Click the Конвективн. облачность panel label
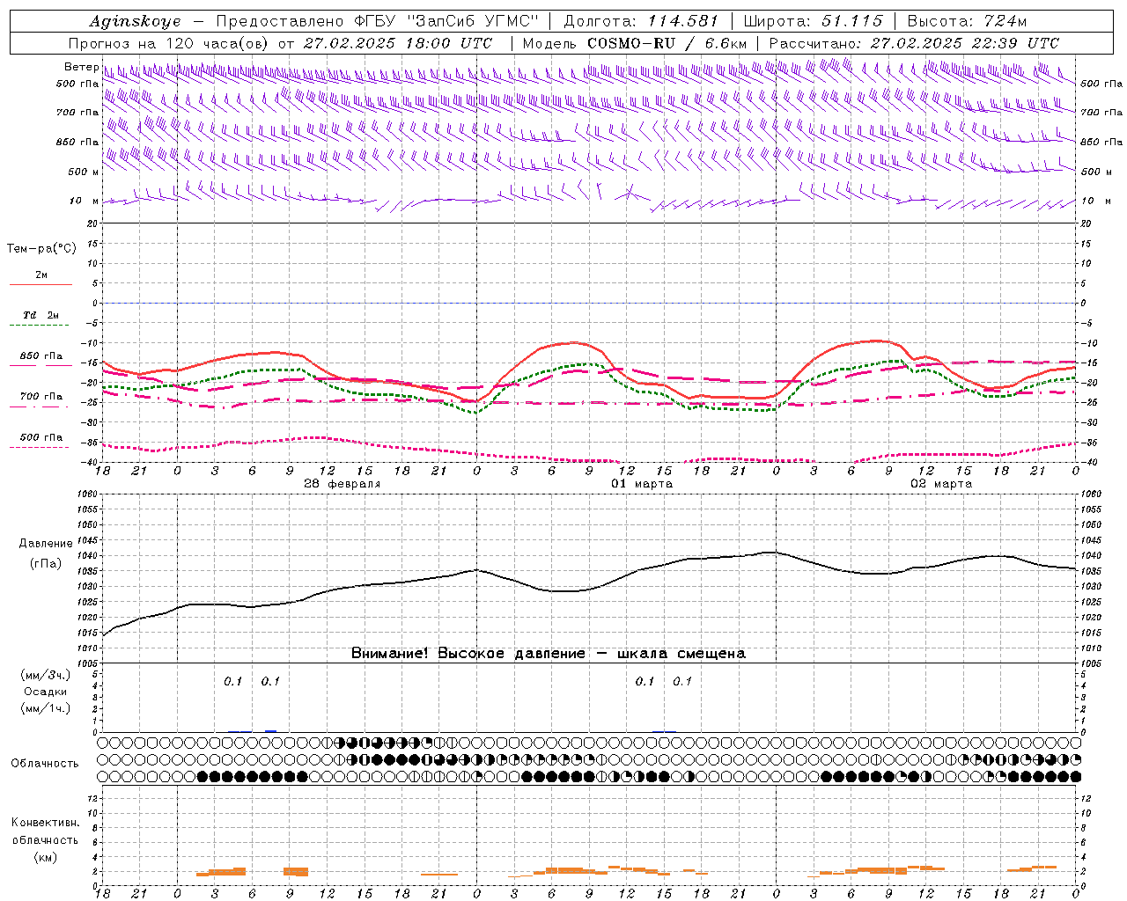This screenshot has width=1127, height=901. [45, 831]
